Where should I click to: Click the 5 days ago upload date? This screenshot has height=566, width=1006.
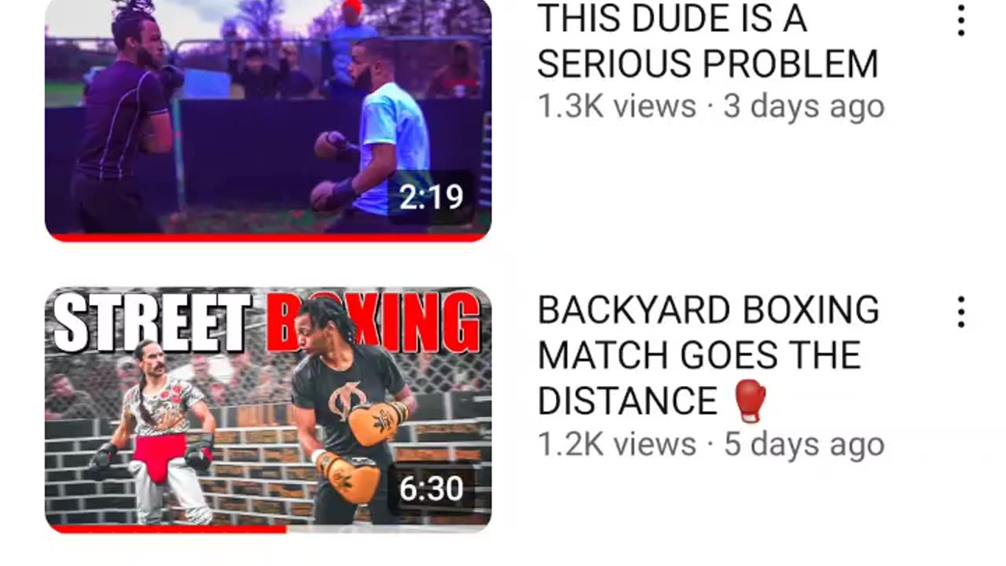(x=804, y=444)
